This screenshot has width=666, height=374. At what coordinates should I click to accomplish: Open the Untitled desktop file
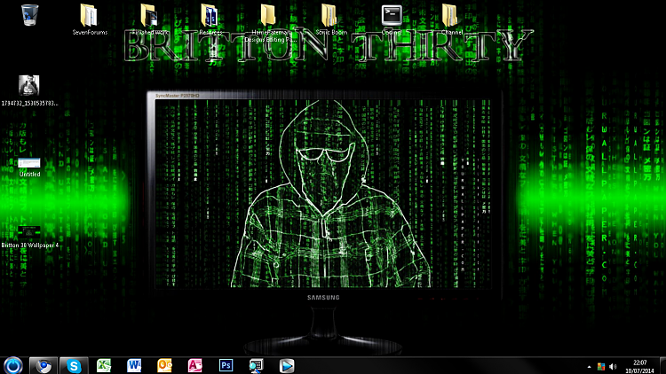[29, 168]
